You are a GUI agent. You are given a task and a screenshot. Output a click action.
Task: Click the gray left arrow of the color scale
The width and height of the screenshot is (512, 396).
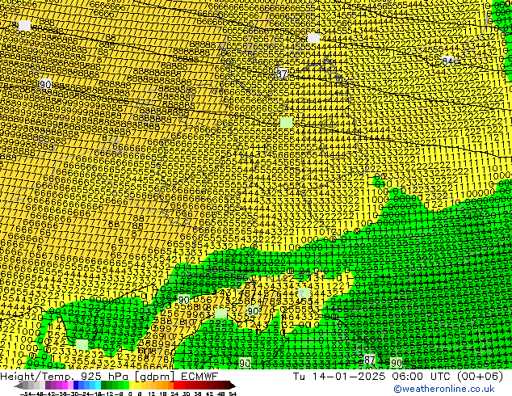pos(19,385)
